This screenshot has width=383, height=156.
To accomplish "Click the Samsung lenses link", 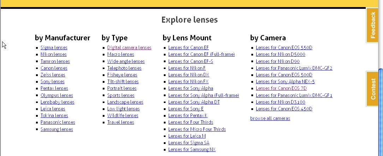I will point(57,129).
